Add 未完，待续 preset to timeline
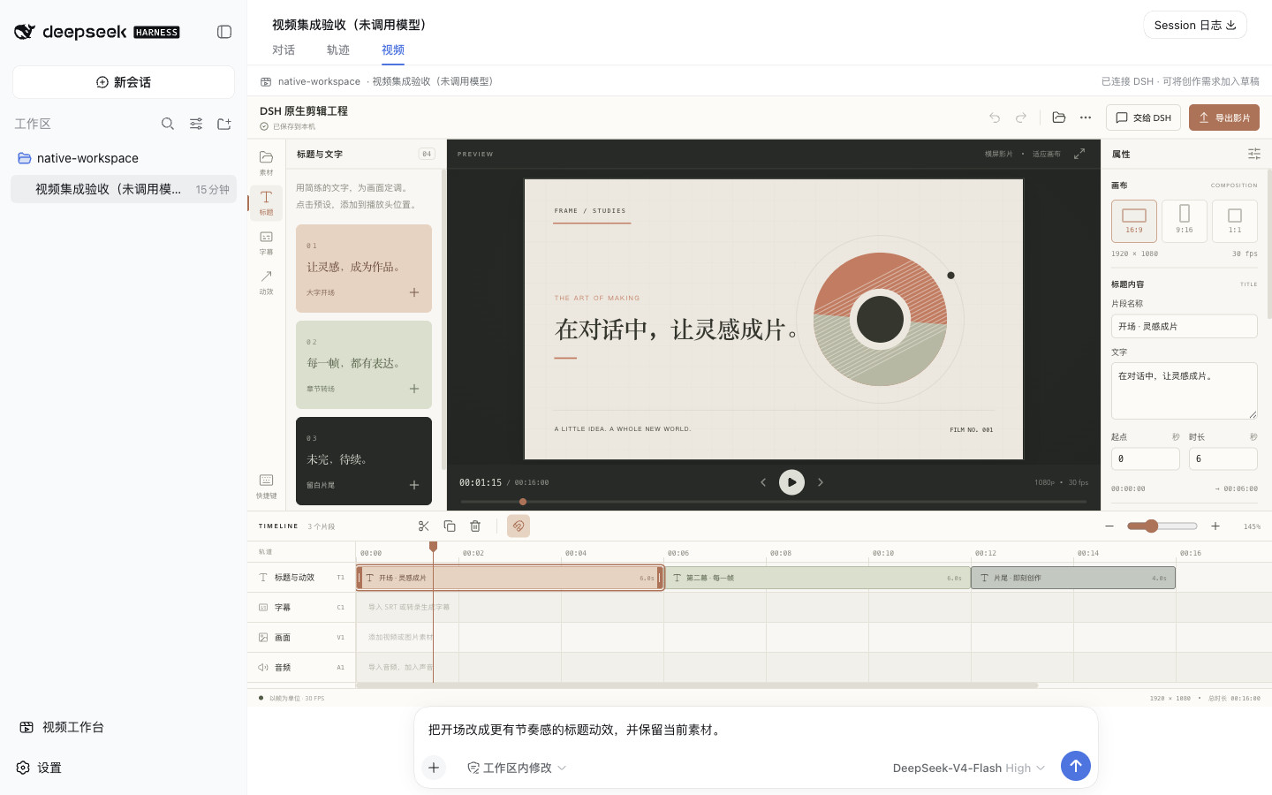This screenshot has width=1272, height=795. point(414,485)
